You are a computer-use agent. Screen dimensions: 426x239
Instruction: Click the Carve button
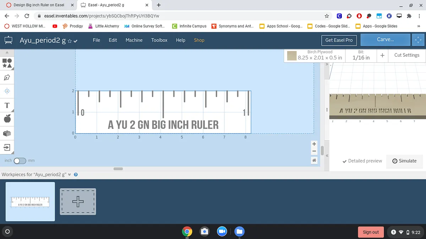click(x=385, y=40)
